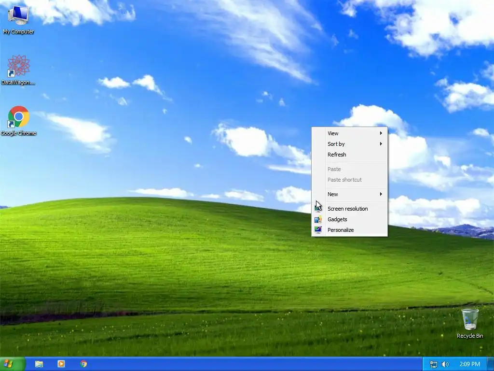Image resolution: width=494 pixels, height=371 pixels.
Task: Choose Sort by in the context menu
Action: [349, 144]
